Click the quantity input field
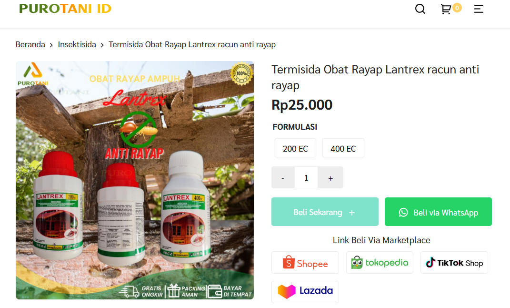Viewport: 510px width, 308px height. [x=306, y=178]
